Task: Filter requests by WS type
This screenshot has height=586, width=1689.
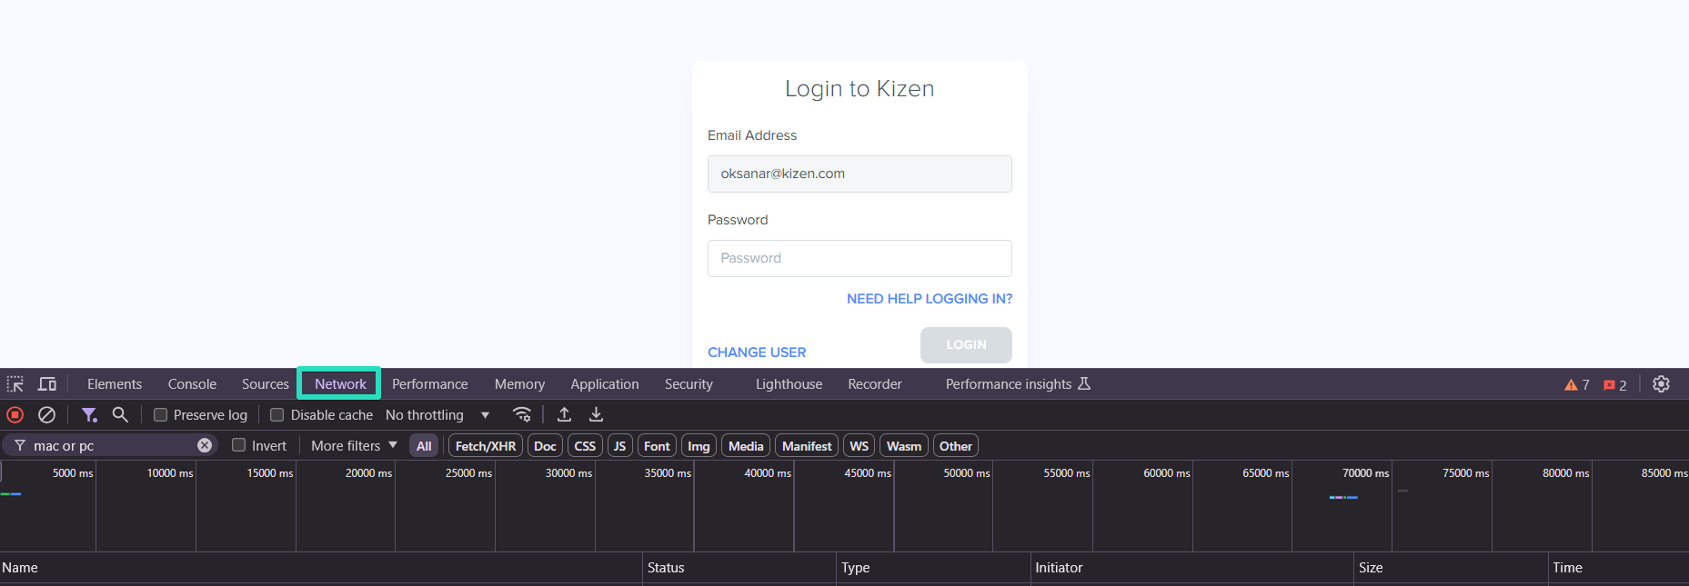Action: tap(859, 446)
